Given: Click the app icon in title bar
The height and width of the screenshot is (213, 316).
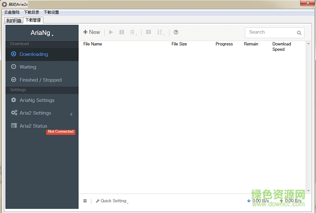Looking at the screenshot, I should (4, 4).
